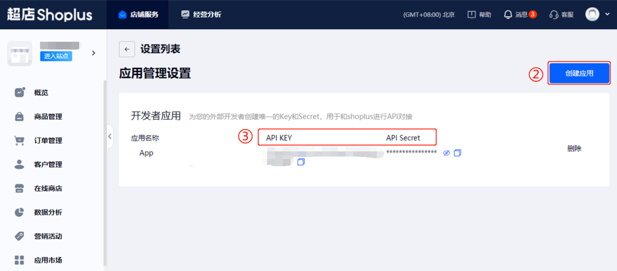Switch to 经营分析 tab
617x271 pixels.
(x=201, y=14)
